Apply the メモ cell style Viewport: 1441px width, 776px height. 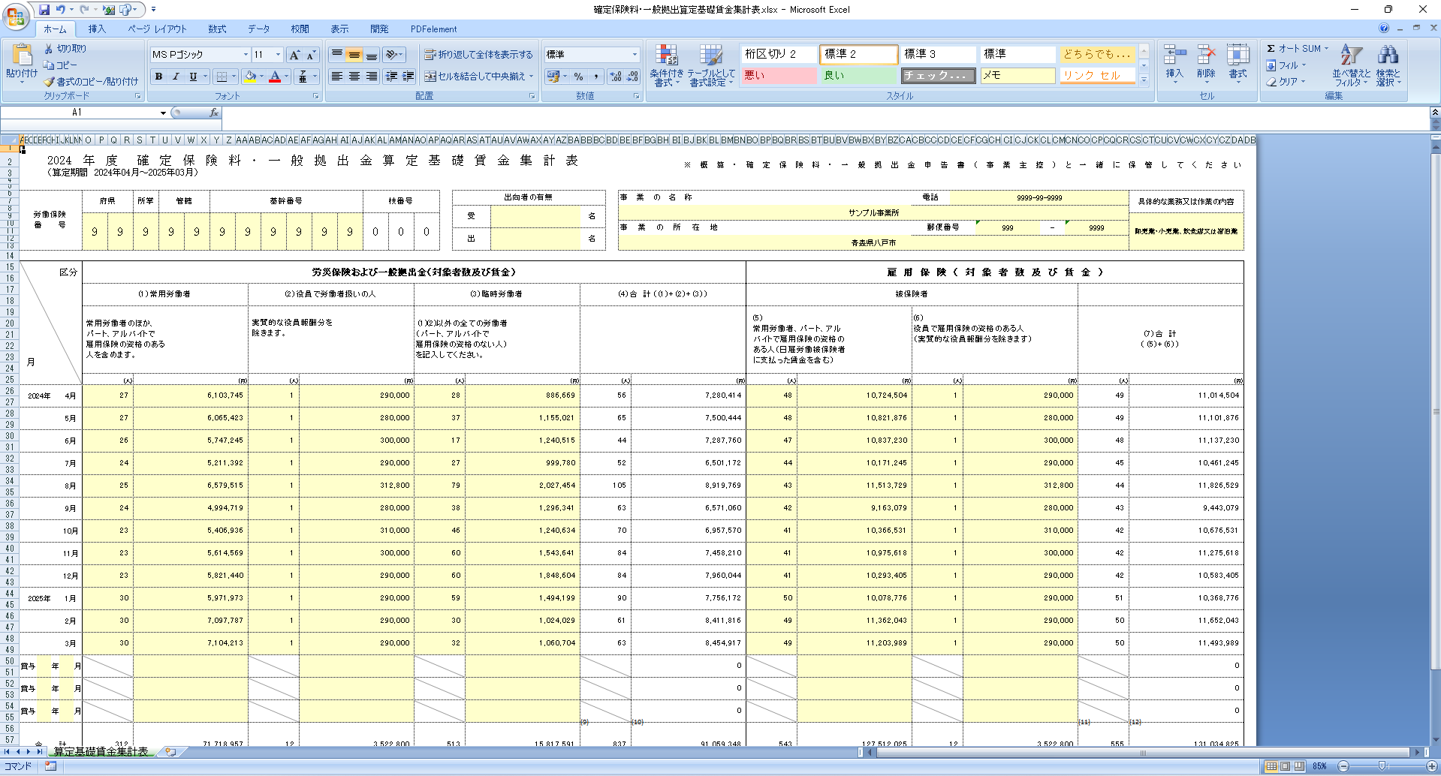1017,75
